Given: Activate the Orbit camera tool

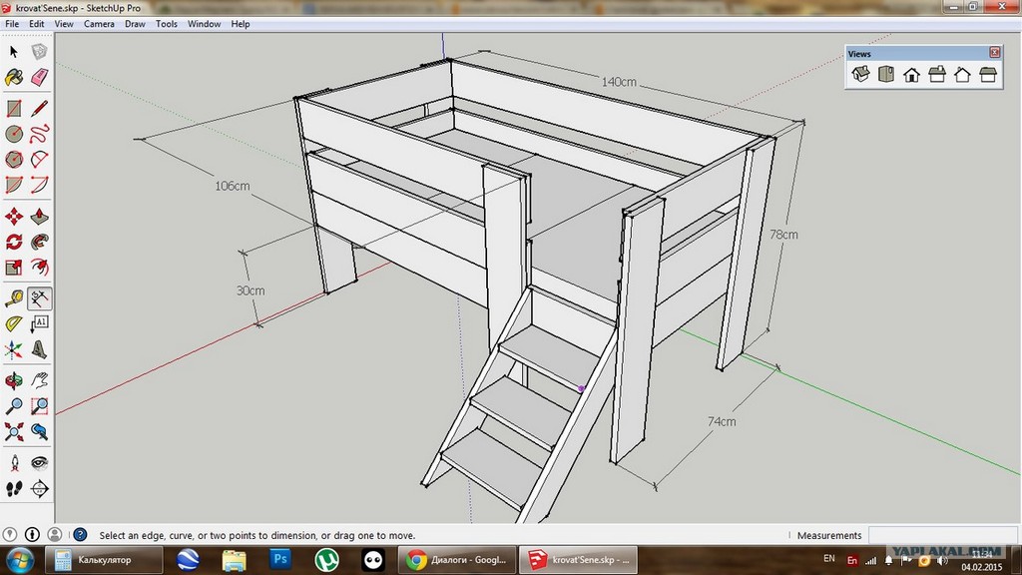Looking at the screenshot, I should pyautogui.click(x=14, y=380).
